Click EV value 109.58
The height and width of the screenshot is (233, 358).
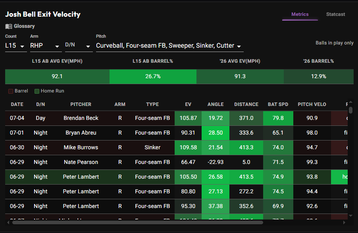188,147
